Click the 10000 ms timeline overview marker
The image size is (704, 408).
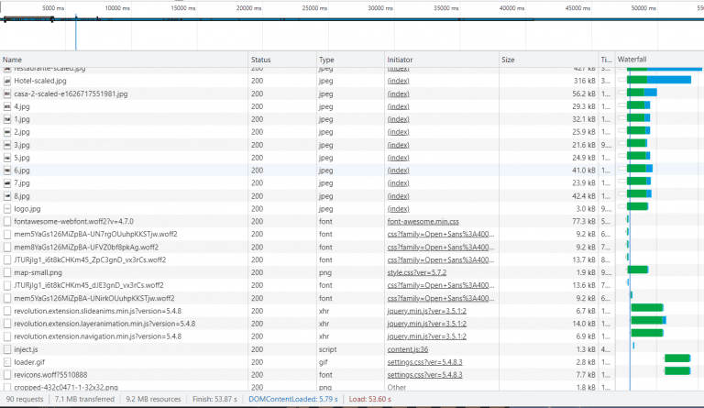pos(117,8)
